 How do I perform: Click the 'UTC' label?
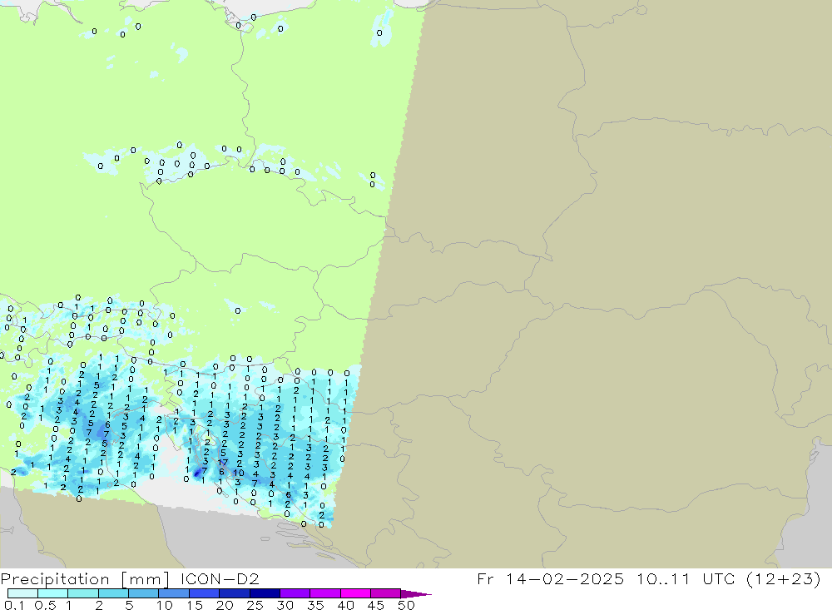coord(719,578)
